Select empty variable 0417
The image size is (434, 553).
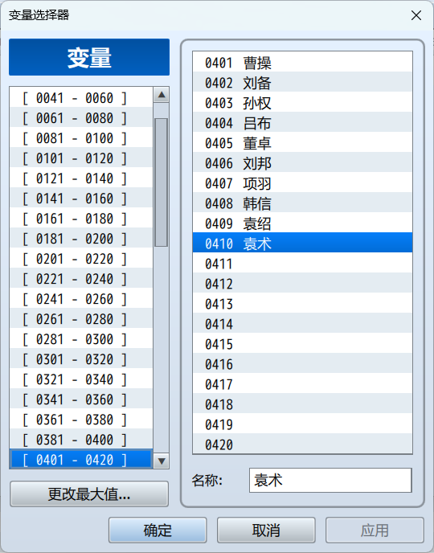302,384
